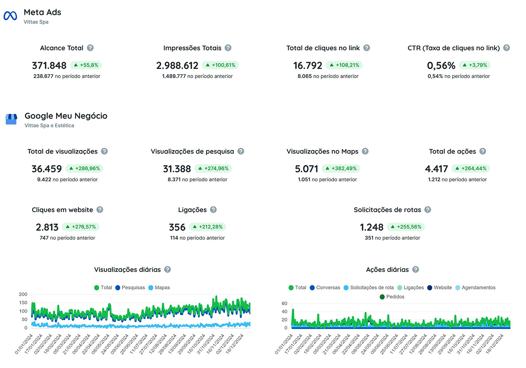Click the +276,57% website clicks badge

coord(81,227)
